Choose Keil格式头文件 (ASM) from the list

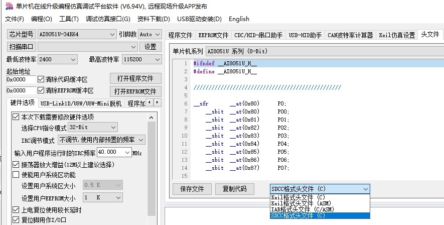coord(320,203)
